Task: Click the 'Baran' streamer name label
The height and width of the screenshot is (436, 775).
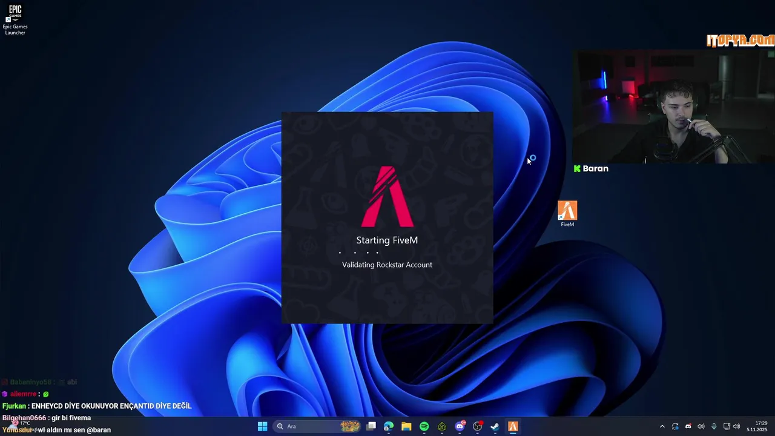Action: (596, 168)
